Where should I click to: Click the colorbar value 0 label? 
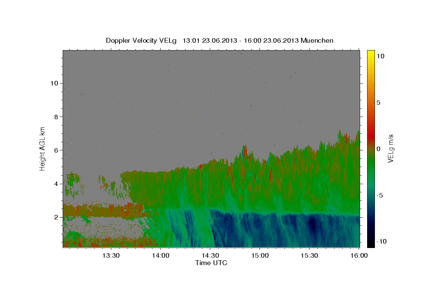[x=378, y=149]
